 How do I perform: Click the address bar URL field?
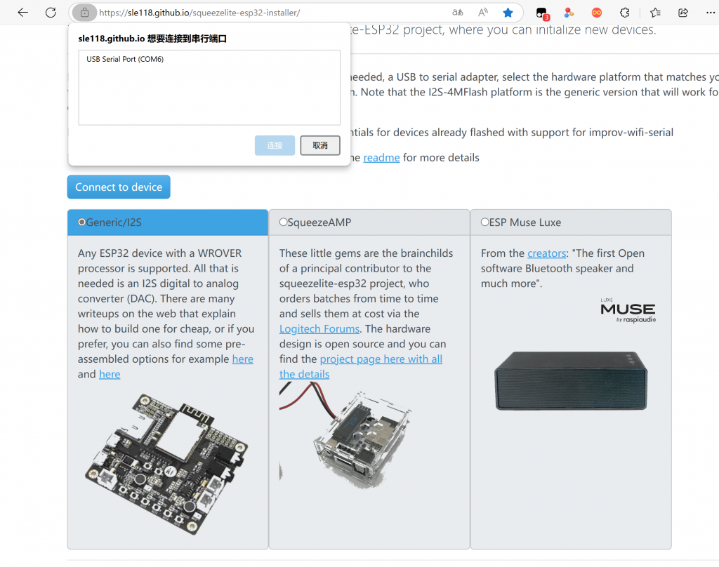[267, 13]
